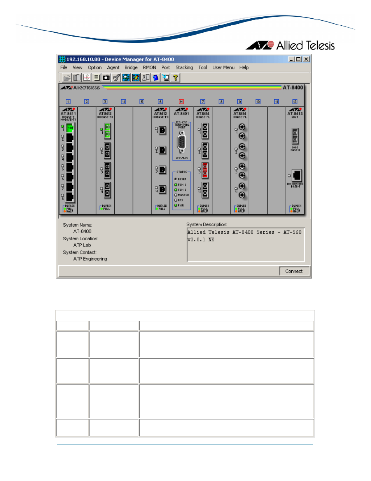Select red port 3 on slot 7 AT-8414
This screenshot has height=481, width=371.
tap(205, 170)
